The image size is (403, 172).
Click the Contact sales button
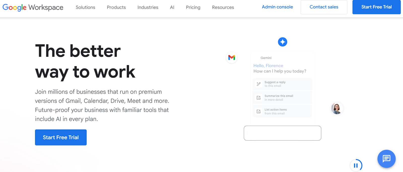pos(324,7)
